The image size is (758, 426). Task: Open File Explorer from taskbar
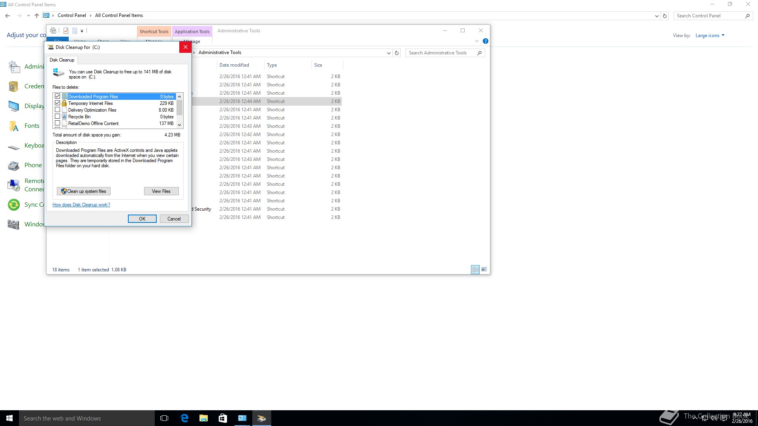click(x=203, y=418)
